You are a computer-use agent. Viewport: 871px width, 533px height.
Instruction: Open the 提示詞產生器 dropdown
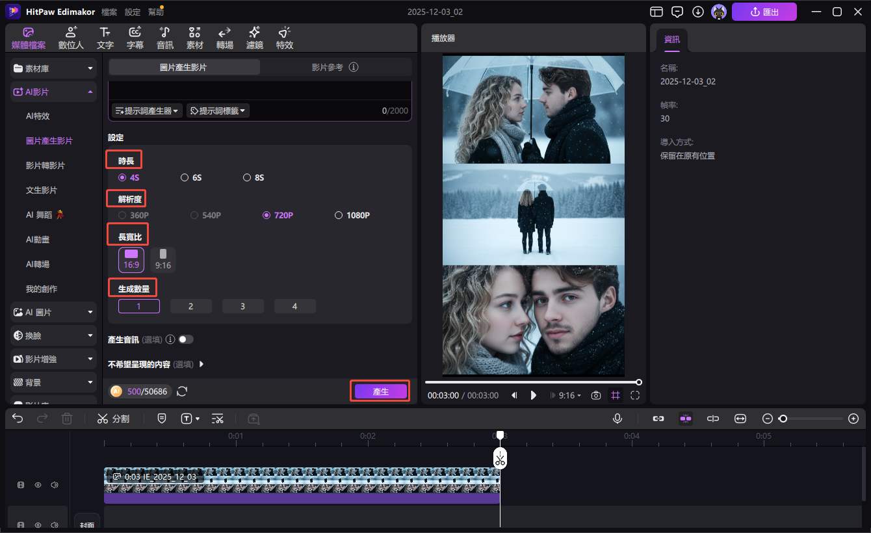[x=148, y=111]
